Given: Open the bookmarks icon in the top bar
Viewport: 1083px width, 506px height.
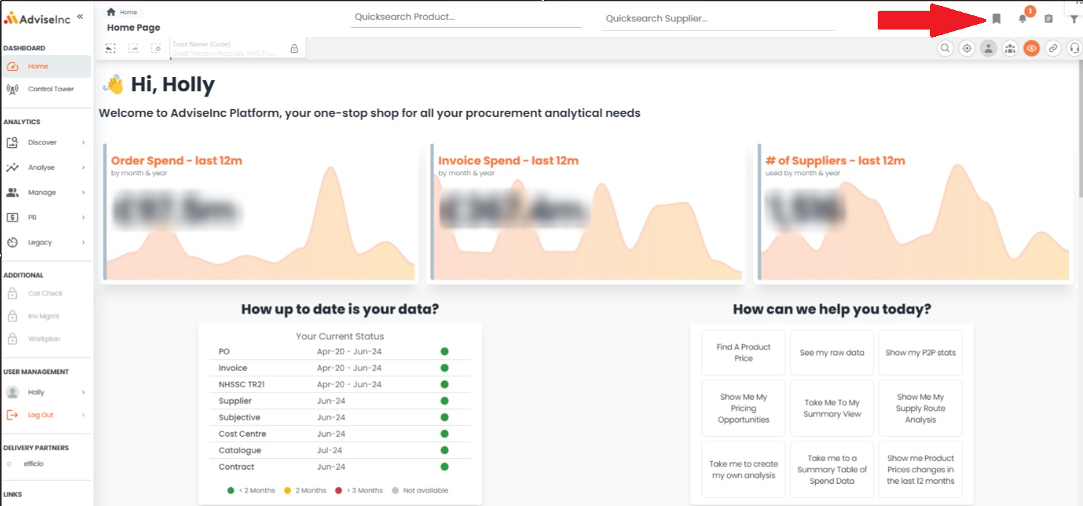Looking at the screenshot, I should pos(996,19).
